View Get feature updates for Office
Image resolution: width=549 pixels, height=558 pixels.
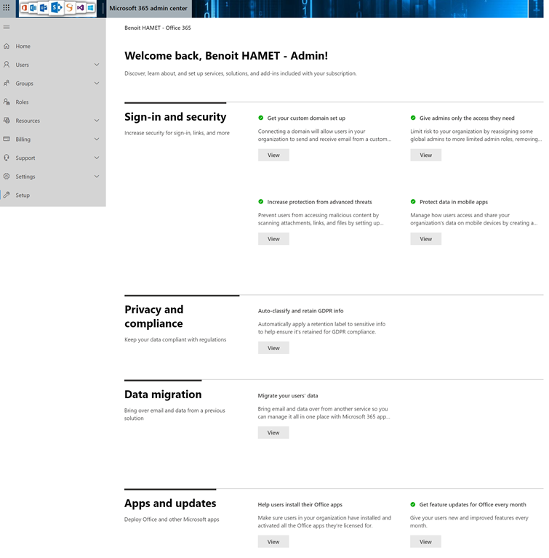pos(425,541)
